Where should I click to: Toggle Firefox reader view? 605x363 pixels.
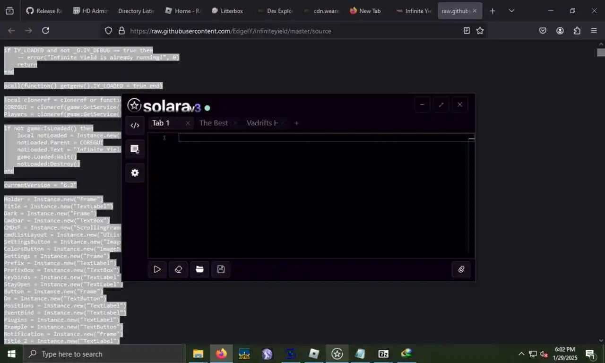(x=467, y=31)
